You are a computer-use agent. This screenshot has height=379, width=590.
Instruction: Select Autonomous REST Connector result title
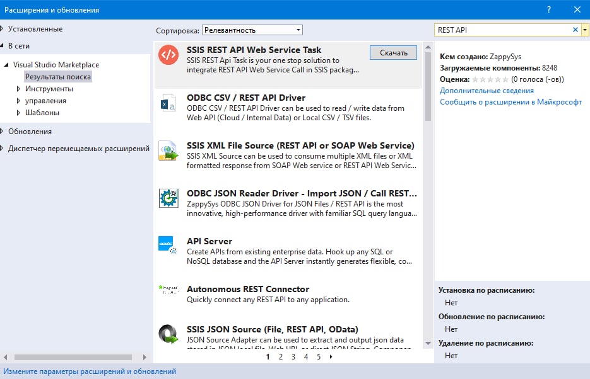(x=248, y=289)
